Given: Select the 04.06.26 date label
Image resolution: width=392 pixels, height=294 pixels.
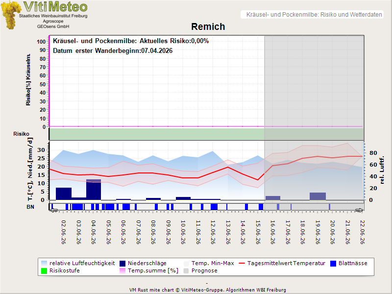Looking at the screenshot, I should [x=94, y=232].
